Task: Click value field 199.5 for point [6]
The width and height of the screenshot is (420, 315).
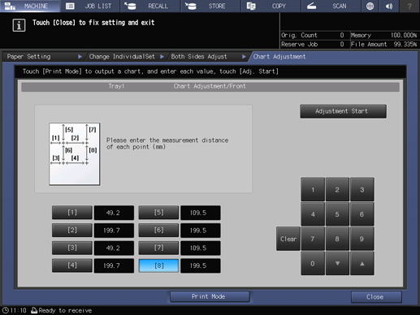Action: coord(201,231)
